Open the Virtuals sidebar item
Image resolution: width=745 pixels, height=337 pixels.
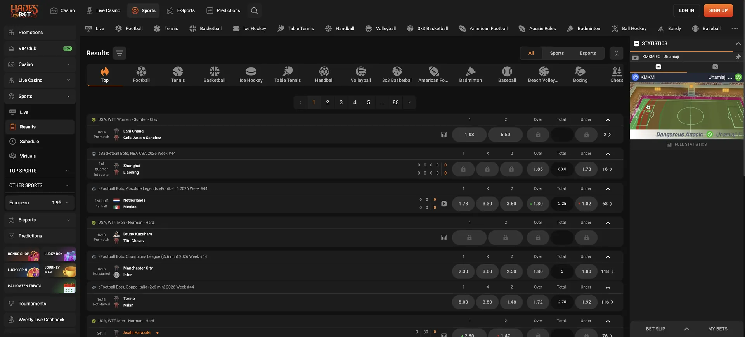[40, 156]
